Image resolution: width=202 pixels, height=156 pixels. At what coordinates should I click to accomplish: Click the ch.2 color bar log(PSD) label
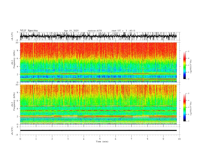[x=191, y=109]
